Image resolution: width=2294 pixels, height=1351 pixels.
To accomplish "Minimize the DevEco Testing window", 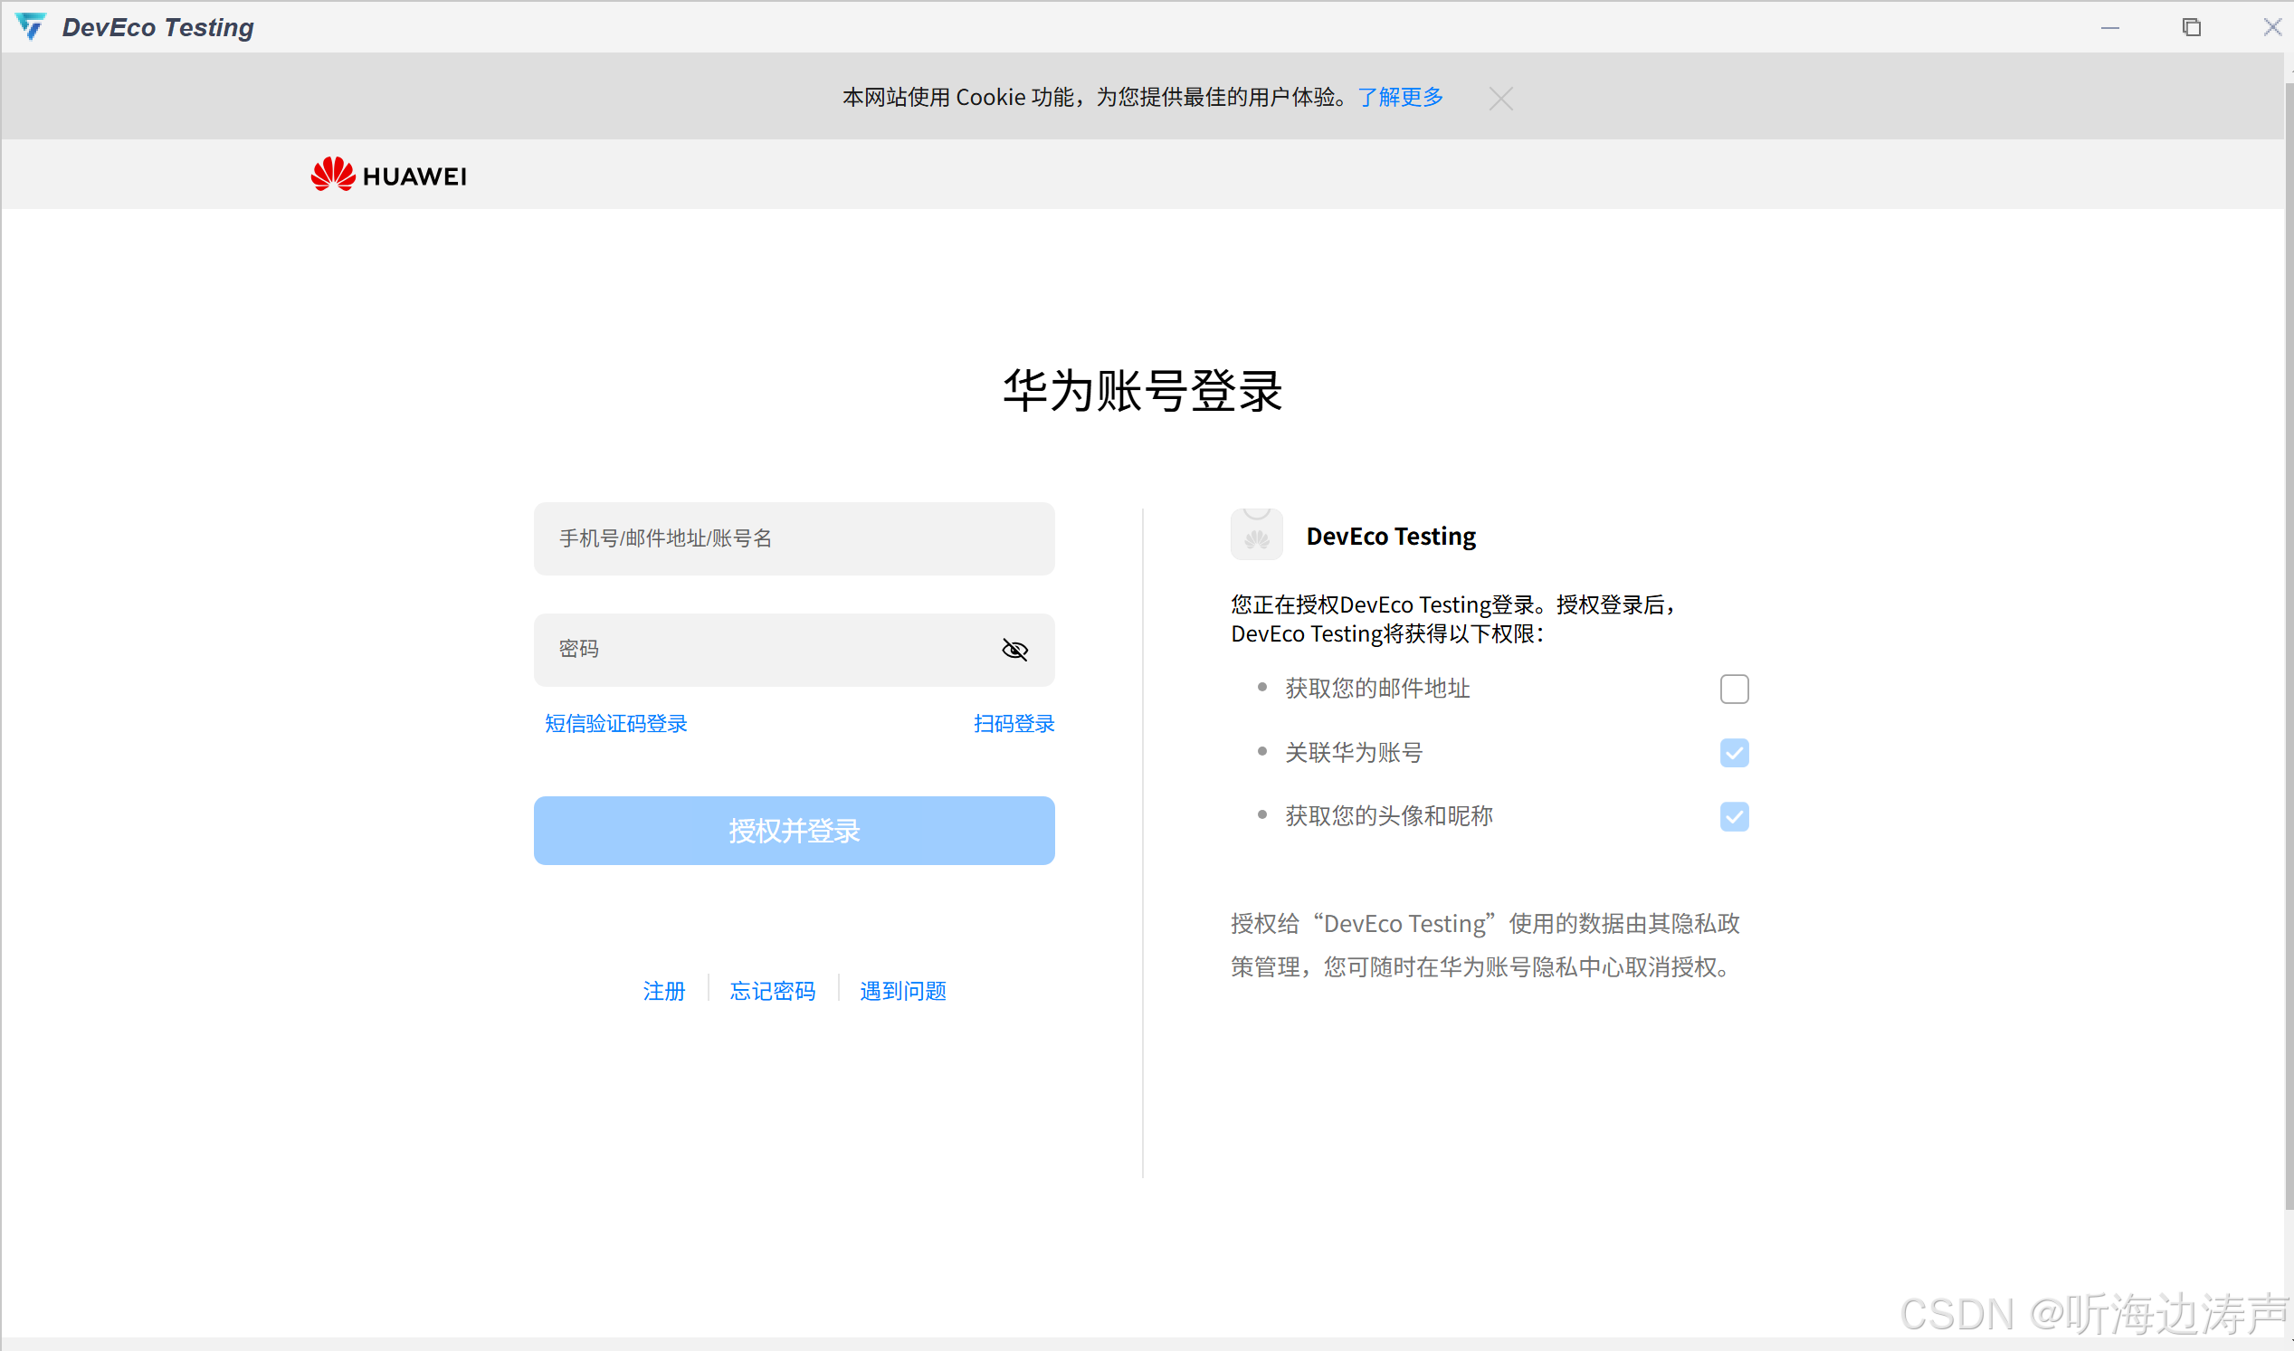I will click(2109, 27).
